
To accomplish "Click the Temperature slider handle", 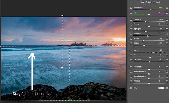I will pos(151,10).
